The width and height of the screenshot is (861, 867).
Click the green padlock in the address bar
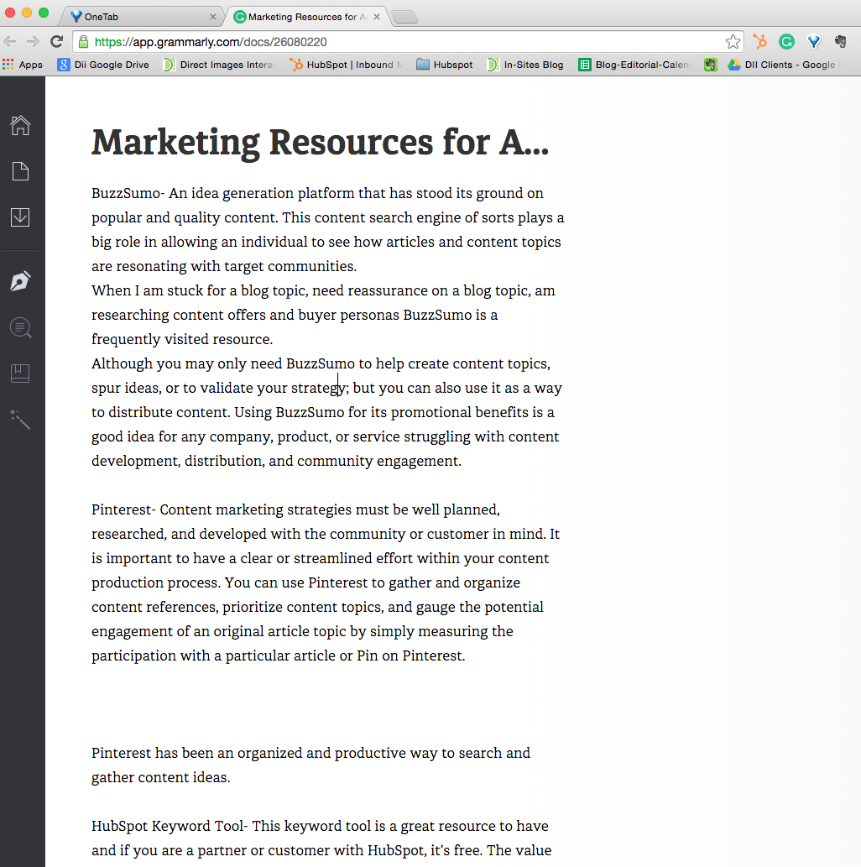coord(84,41)
